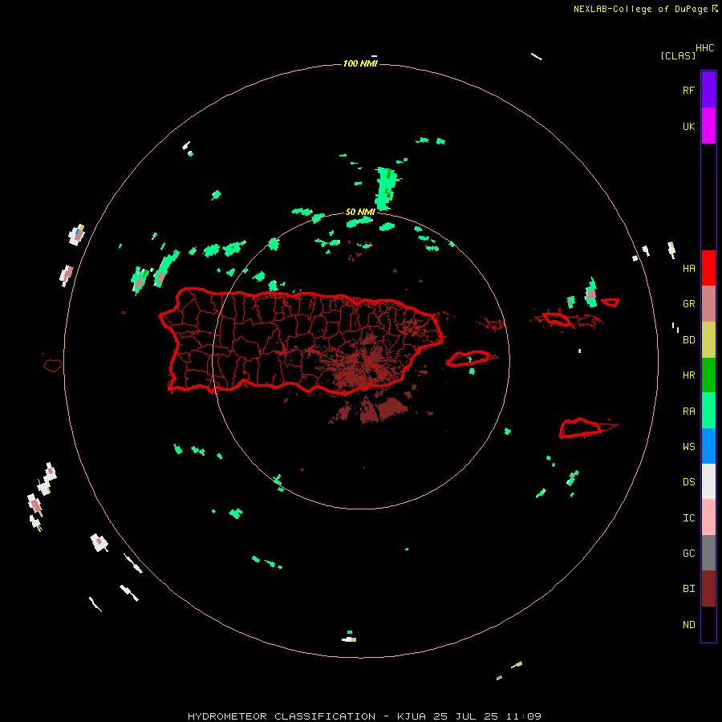Click the Vieques island outline

click(x=468, y=359)
